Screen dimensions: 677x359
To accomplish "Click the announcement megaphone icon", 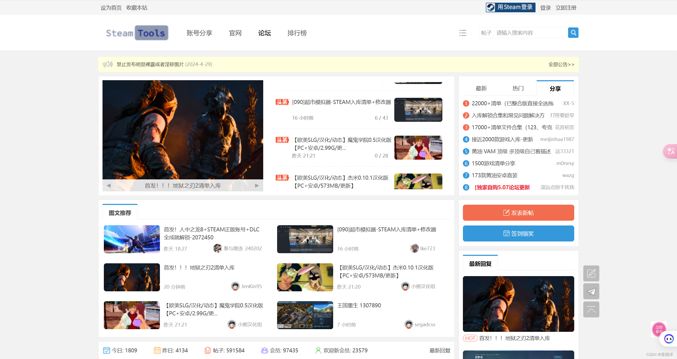I will click(108, 64).
